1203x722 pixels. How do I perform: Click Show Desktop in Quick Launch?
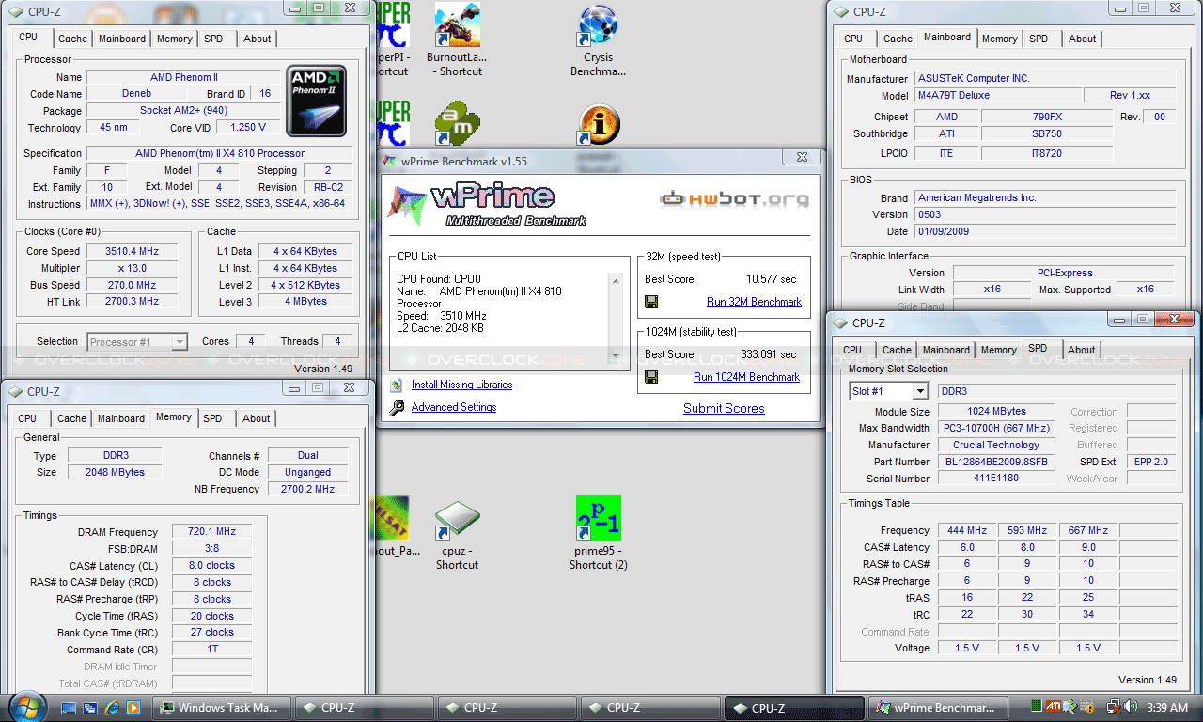(69, 708)
